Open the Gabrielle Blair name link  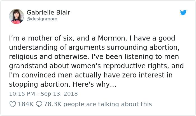[48, 13]
